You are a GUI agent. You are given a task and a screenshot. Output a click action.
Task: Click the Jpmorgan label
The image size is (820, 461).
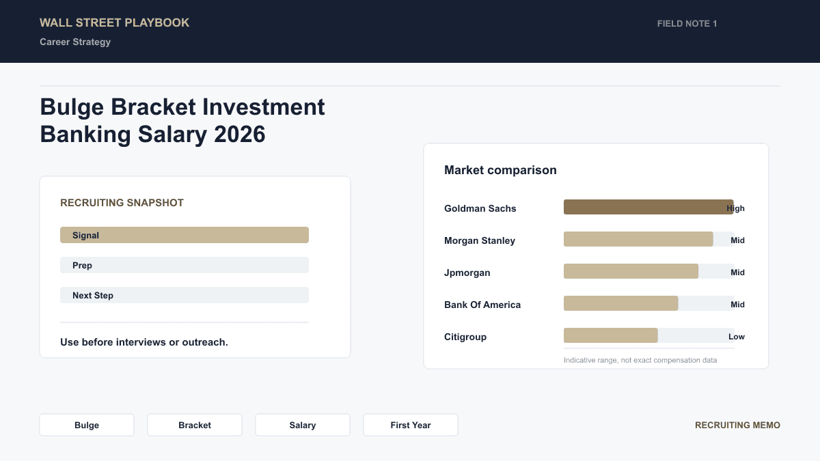(x=467, y=273)
